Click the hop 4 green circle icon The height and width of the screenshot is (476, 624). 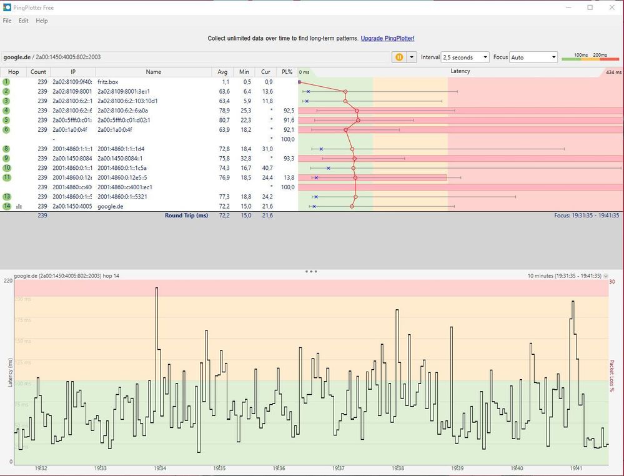pyautogui.click(x=6, y=111)
